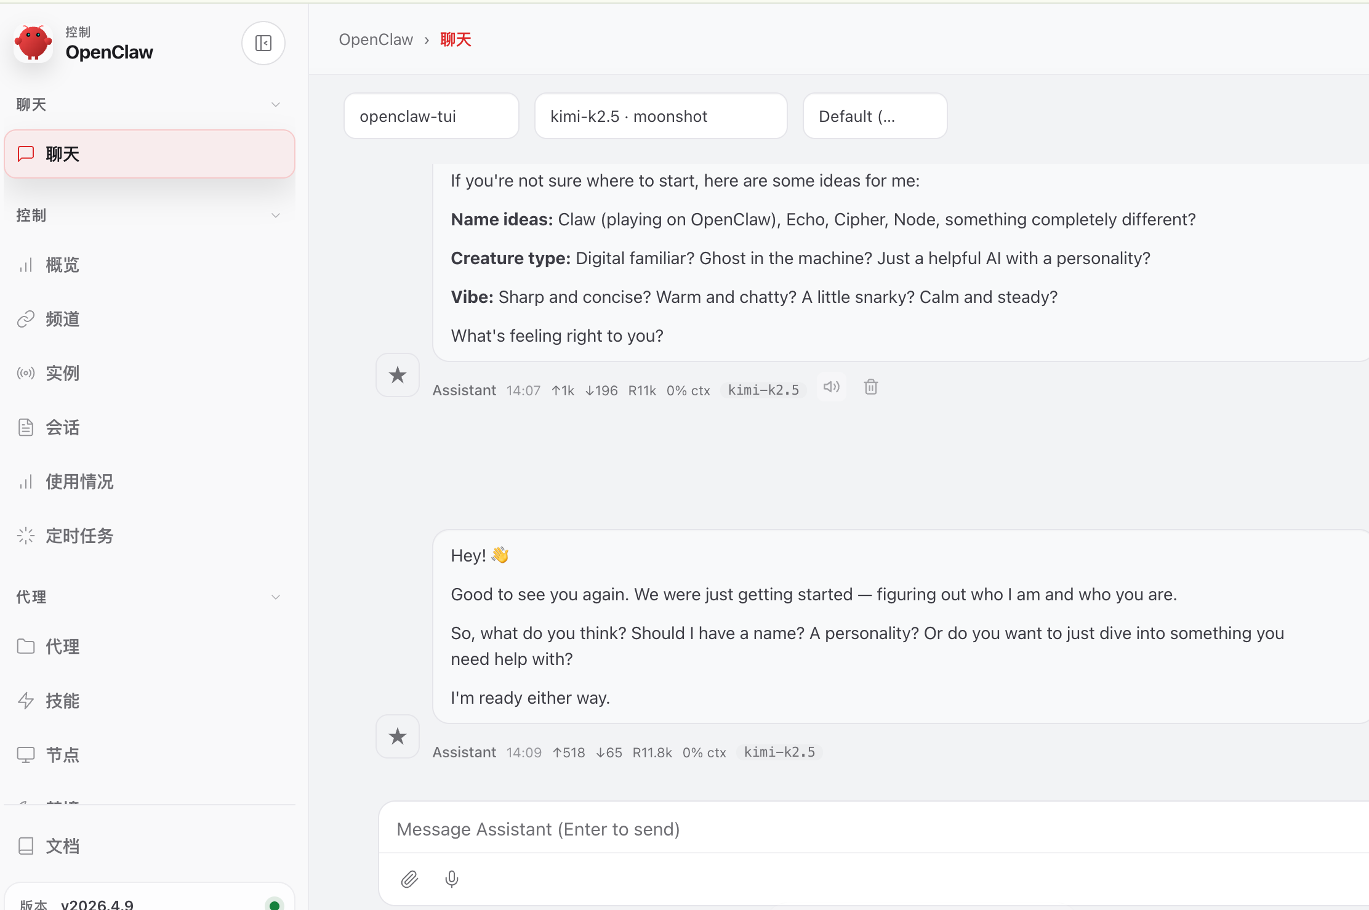Viewport: 1369px width, 910px height.
Task: Go to 定时任务 scheduled tasks
Action: click(79, 536)
